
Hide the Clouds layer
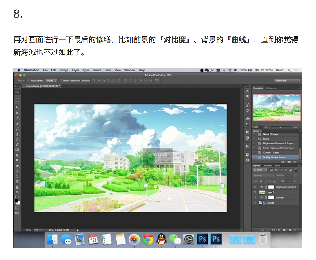tap(254, 203)
